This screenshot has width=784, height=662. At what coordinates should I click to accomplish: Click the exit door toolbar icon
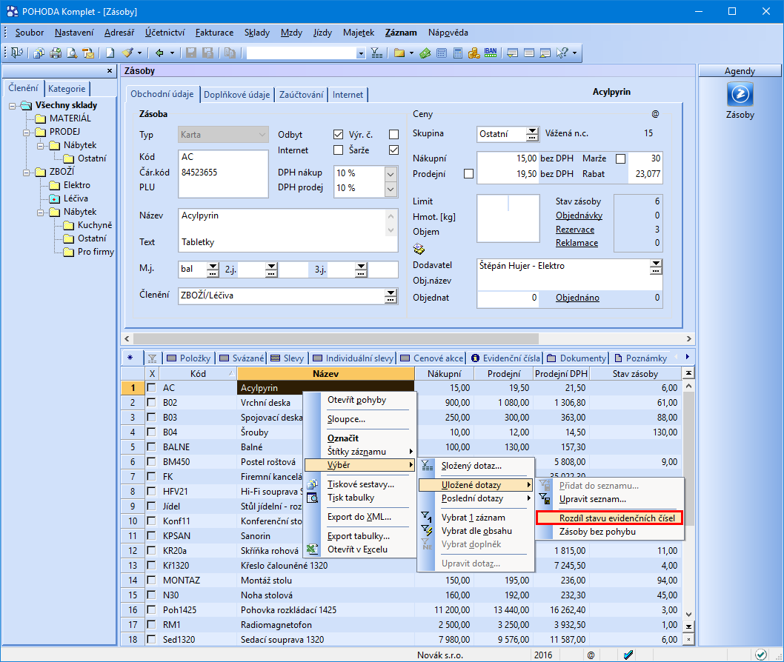pos(17,53)
